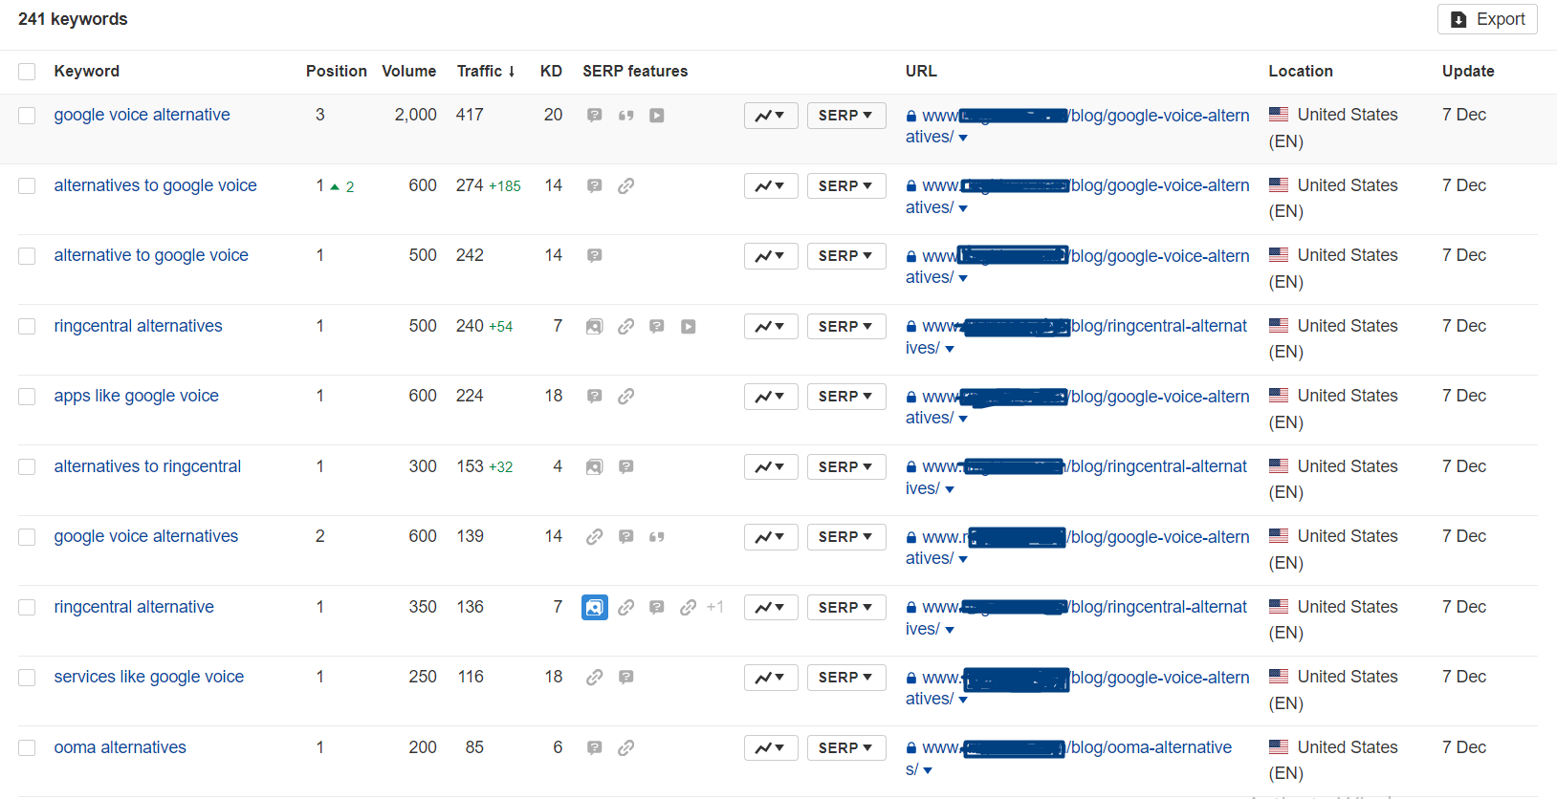1557x799 pixels.
Task: Open keyword link ringcentral alternatives
Action: (x=138, y=326)
